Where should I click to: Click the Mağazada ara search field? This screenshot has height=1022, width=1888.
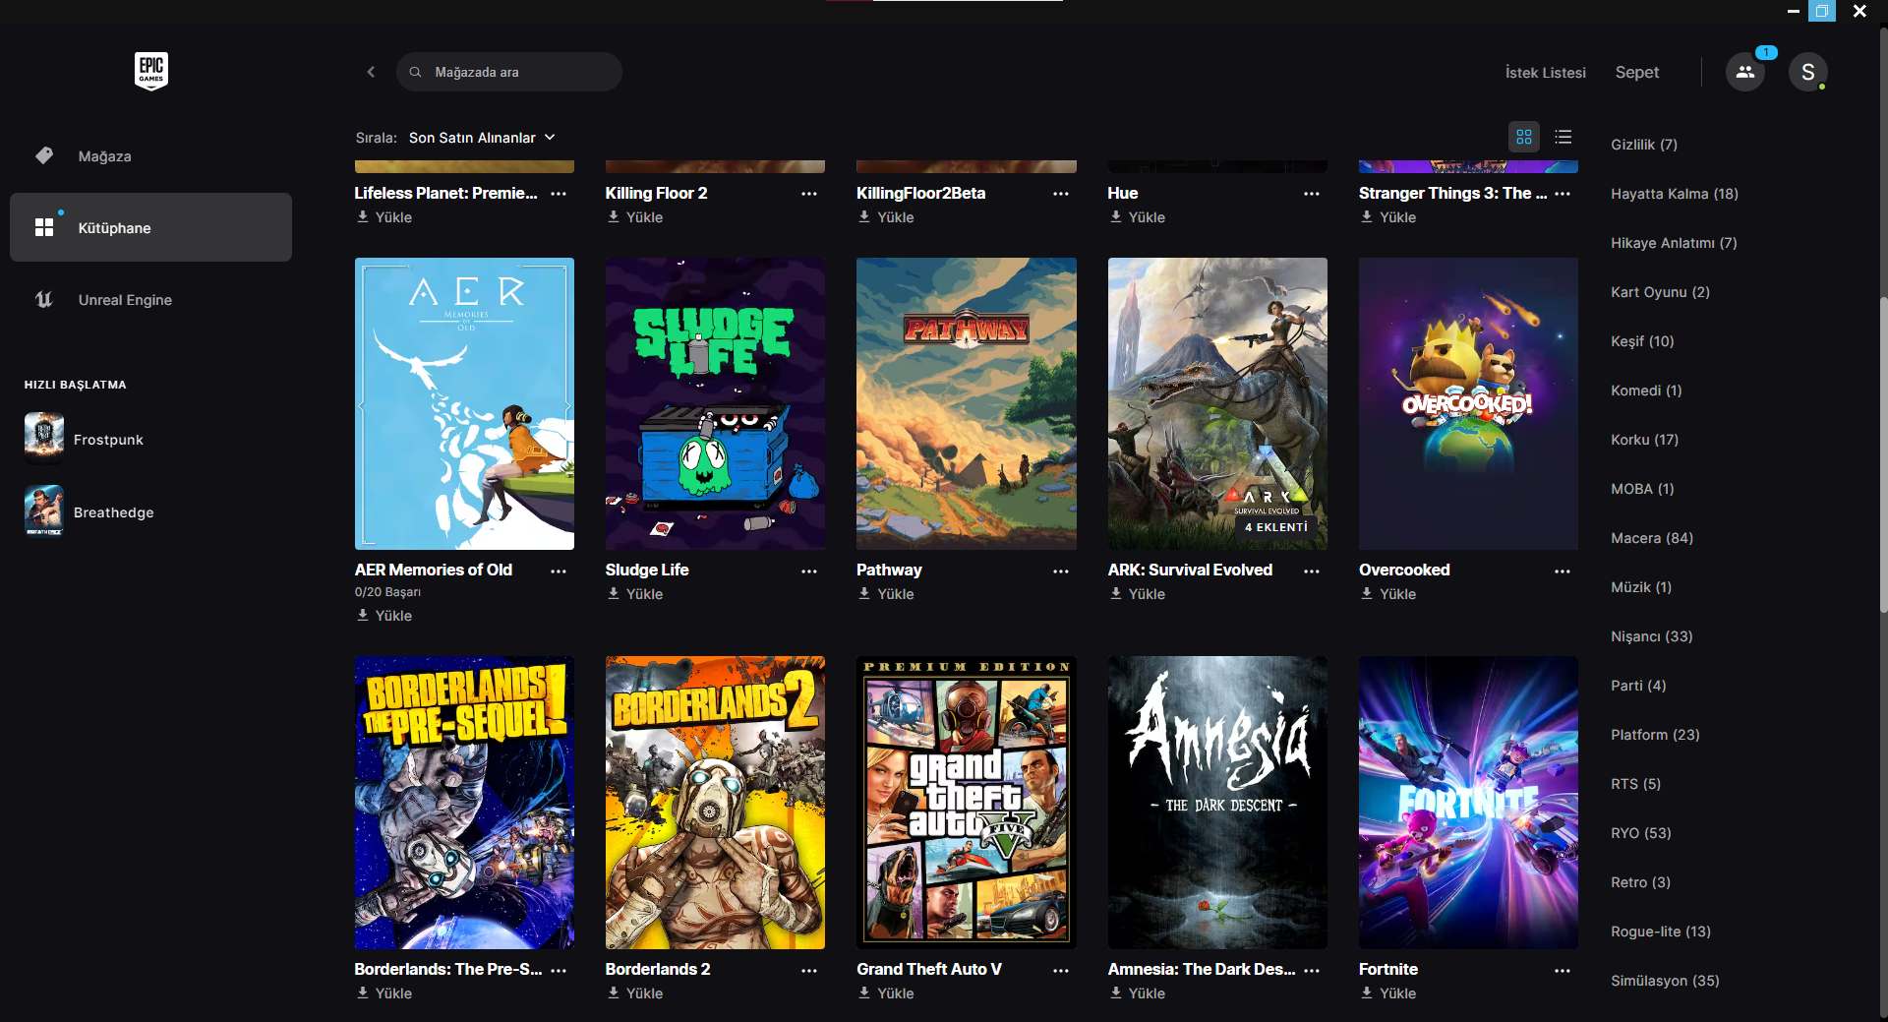509,72
